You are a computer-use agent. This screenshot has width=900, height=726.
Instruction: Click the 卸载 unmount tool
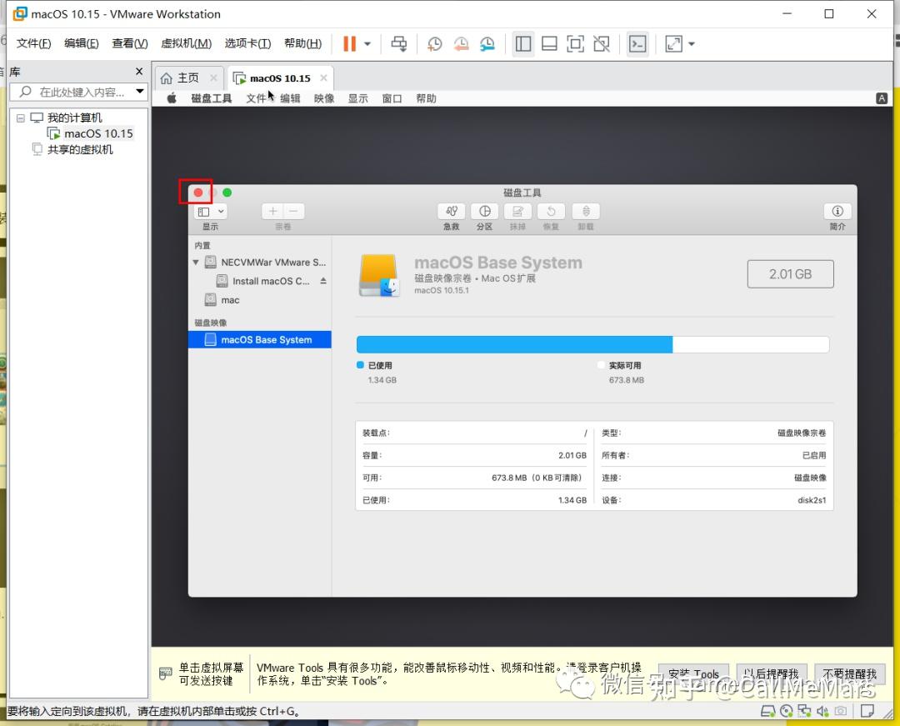pyautogui.click(x=586, y=211)
